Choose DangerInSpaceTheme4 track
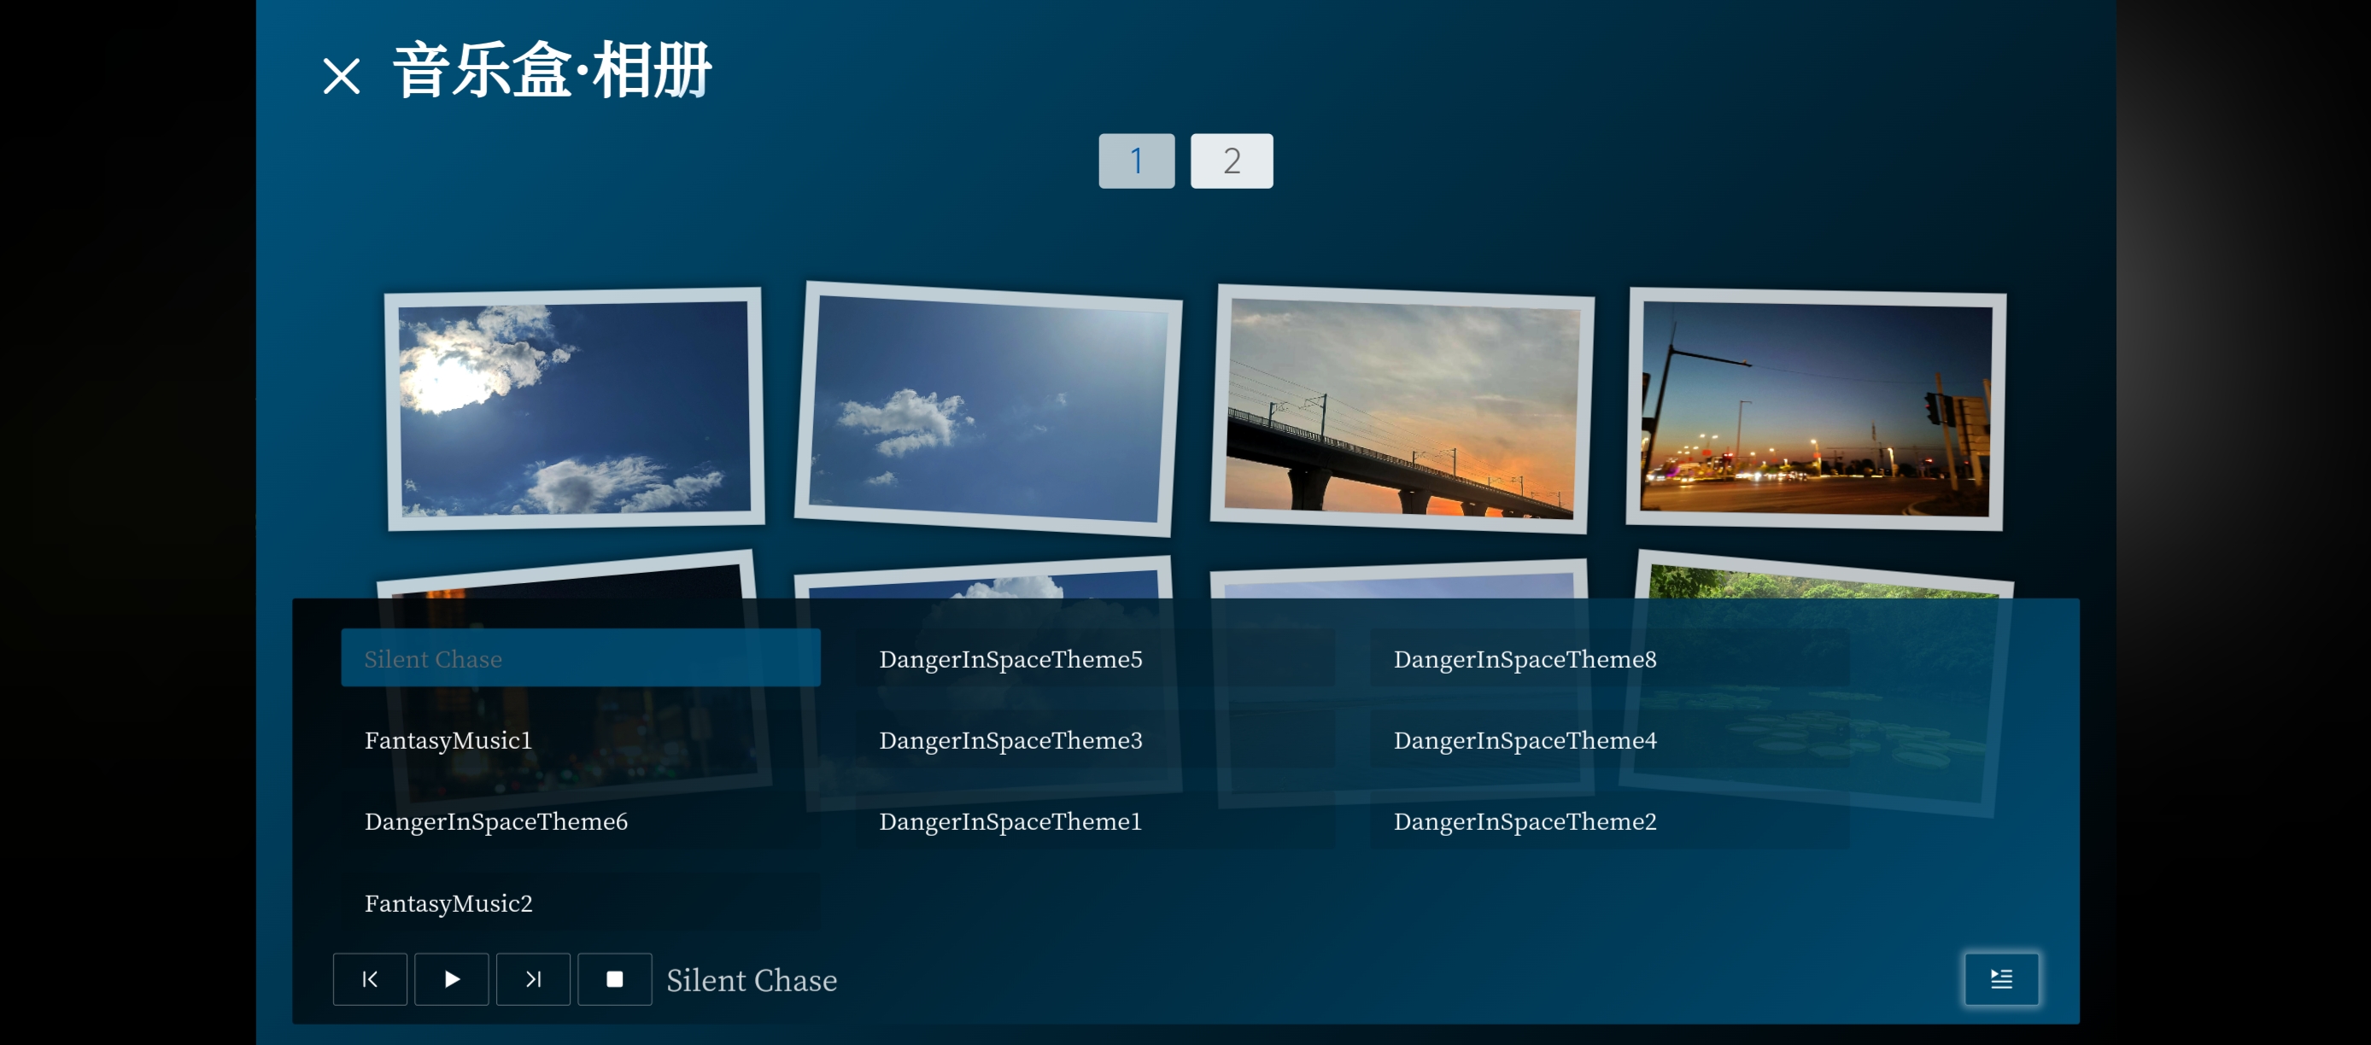The image size is (2371, 1045). coord(1610,739)
